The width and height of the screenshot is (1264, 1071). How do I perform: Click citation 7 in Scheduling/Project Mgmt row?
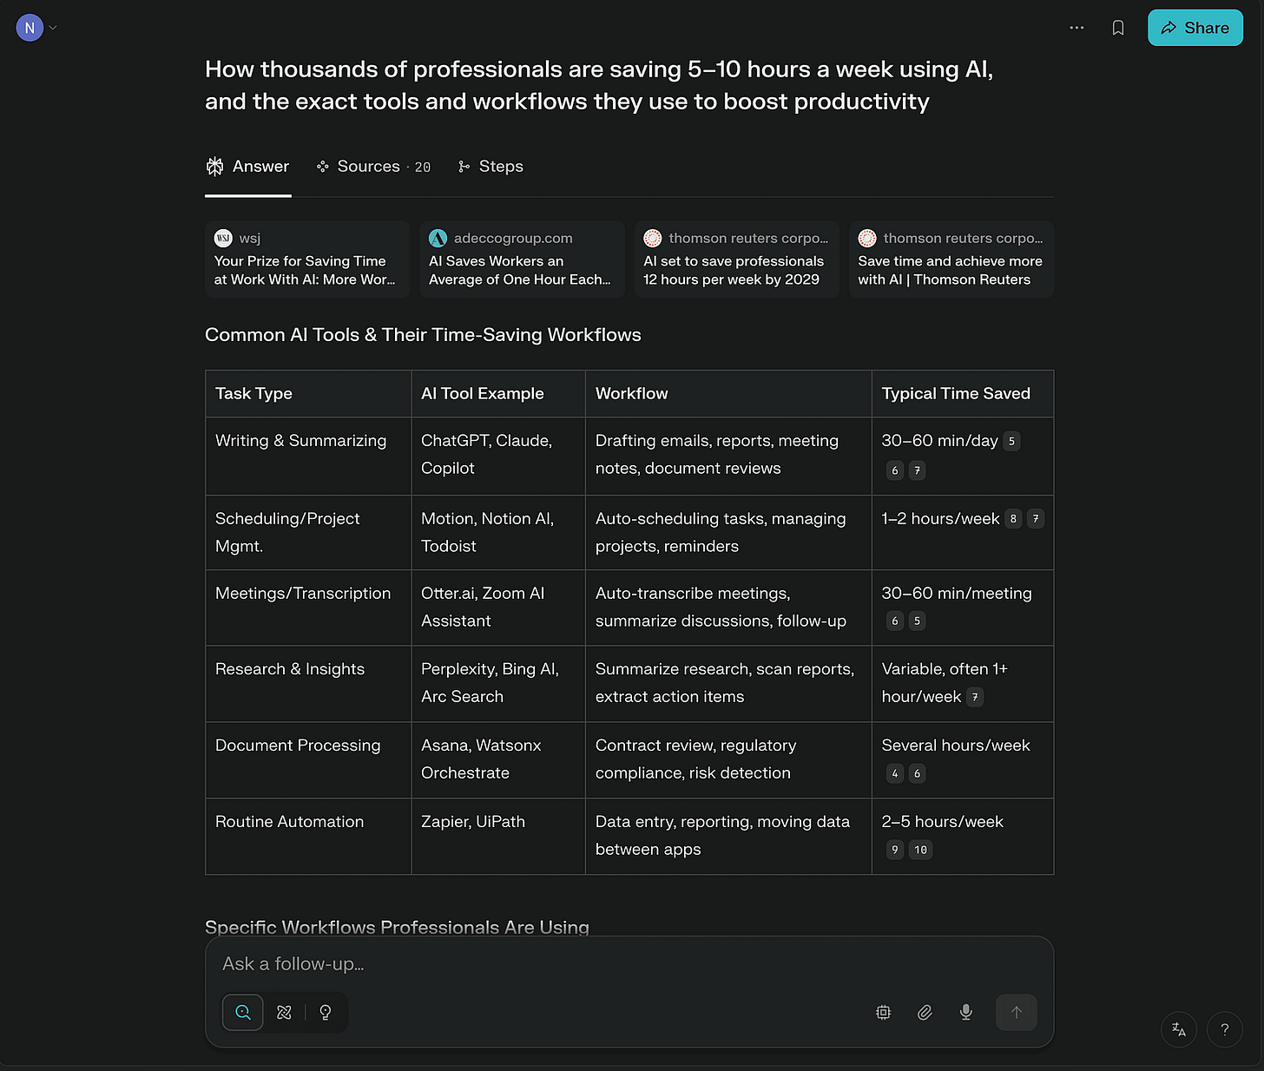(x=1036, y=519)
